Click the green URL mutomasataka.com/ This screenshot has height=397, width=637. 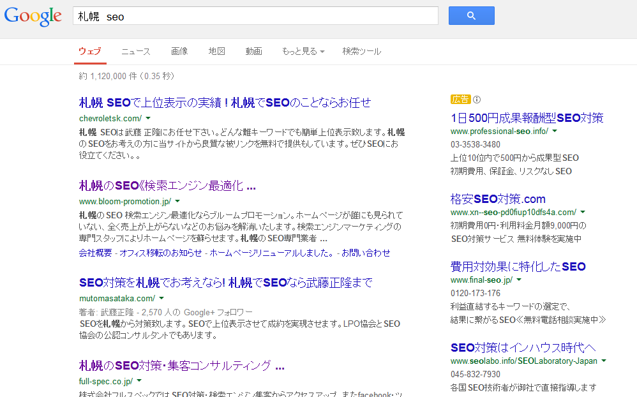click(117, 298)
